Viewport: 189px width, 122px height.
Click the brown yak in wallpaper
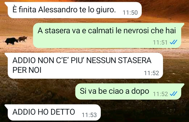(x=23, y=39)
